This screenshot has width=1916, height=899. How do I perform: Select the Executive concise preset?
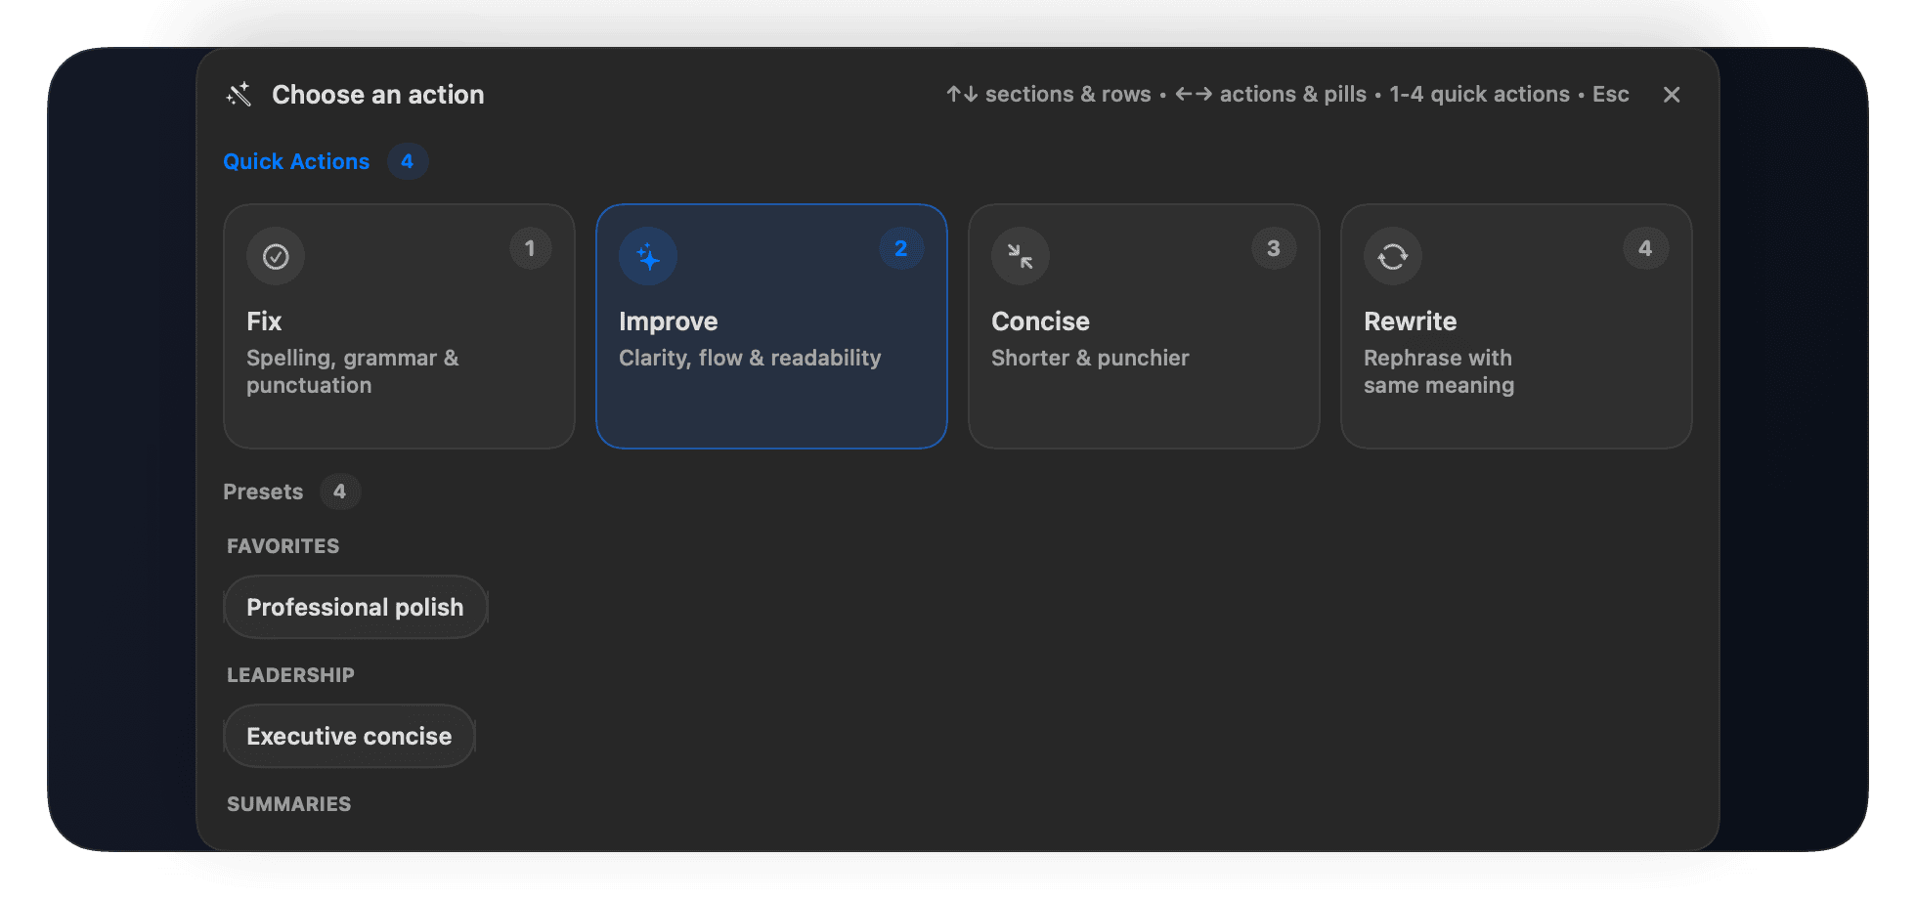[349, 736]
